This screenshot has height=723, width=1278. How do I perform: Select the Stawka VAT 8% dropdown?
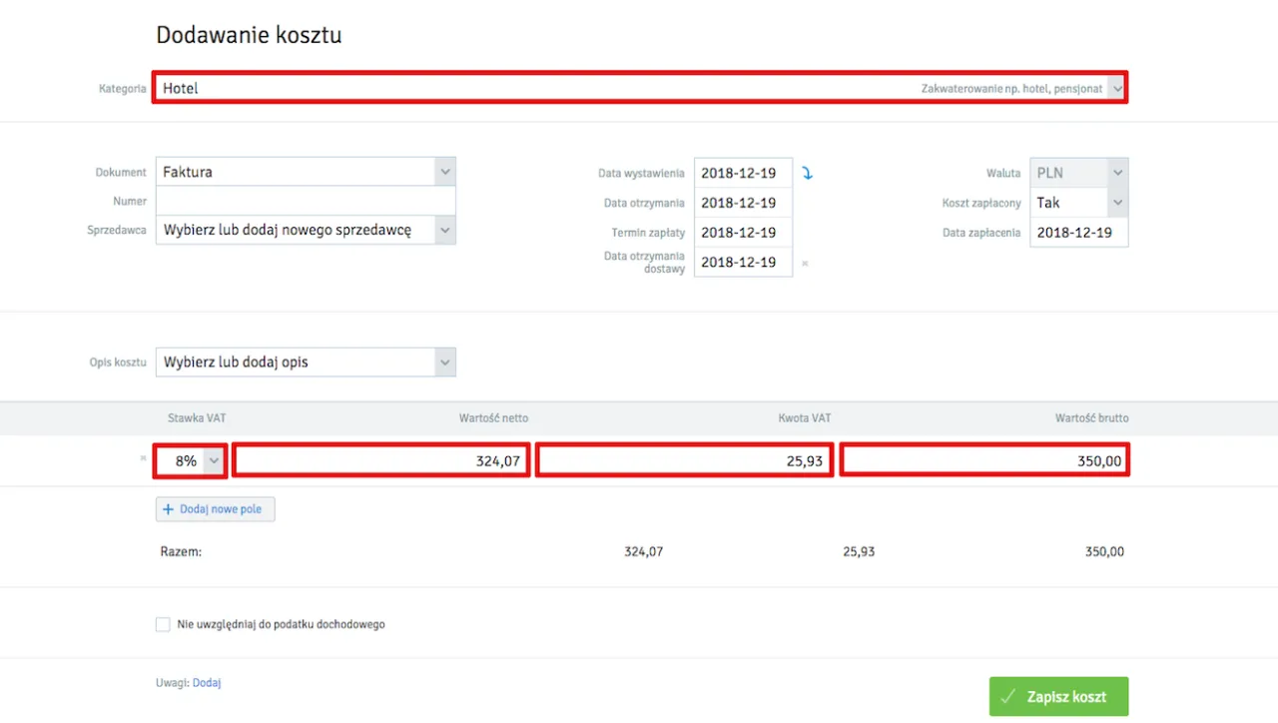(191, 460)
